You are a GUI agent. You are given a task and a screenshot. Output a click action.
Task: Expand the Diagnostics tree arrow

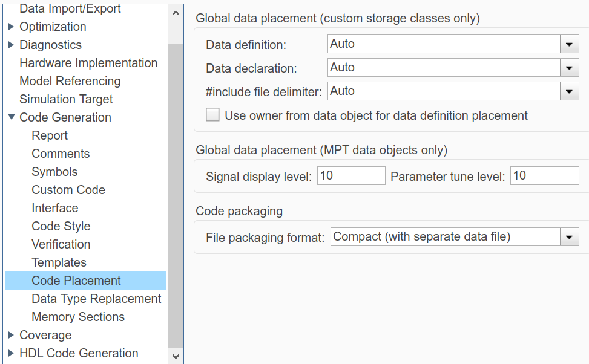click(12, 45)
